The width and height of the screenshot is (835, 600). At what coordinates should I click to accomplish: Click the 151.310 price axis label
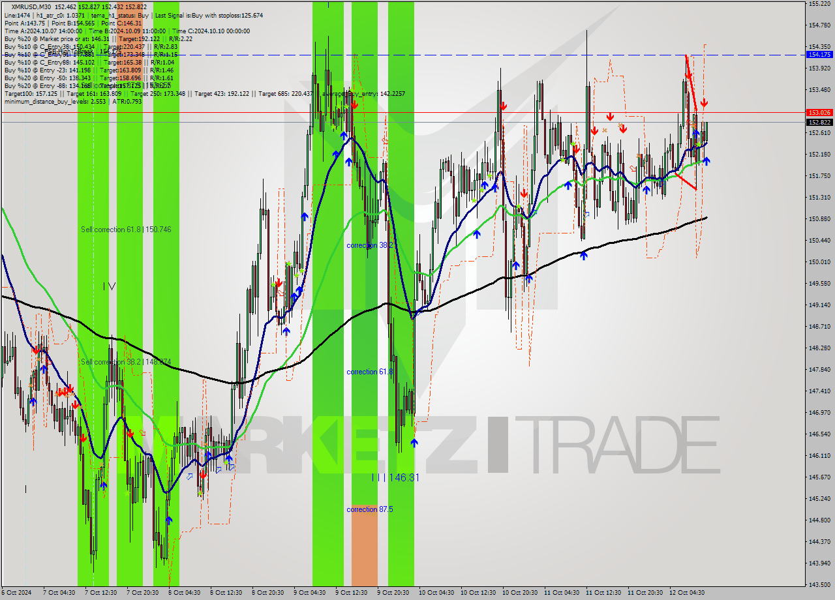(819, 198)
